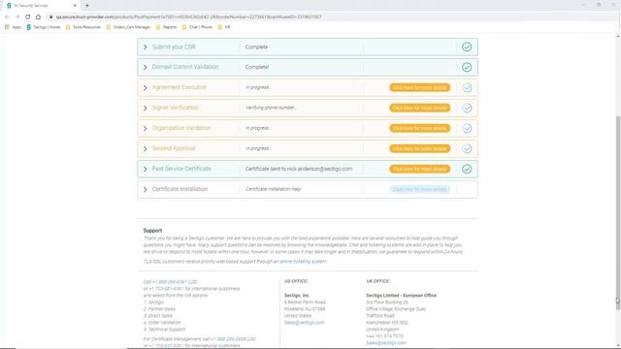Click the Certificate Installation title
This screenshot has height=349, width=621.
click(180, 189)
